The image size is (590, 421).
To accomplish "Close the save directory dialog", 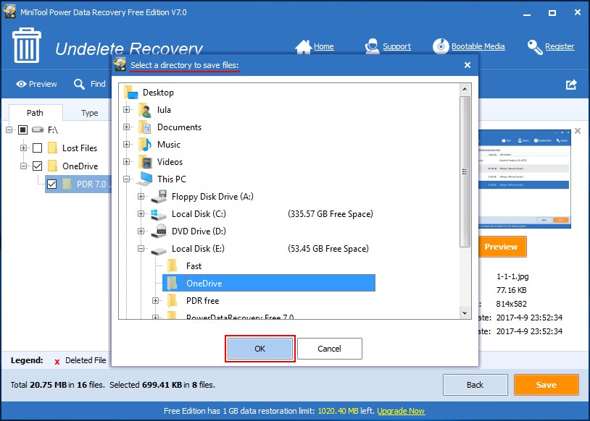I will [x=468, y=65].
